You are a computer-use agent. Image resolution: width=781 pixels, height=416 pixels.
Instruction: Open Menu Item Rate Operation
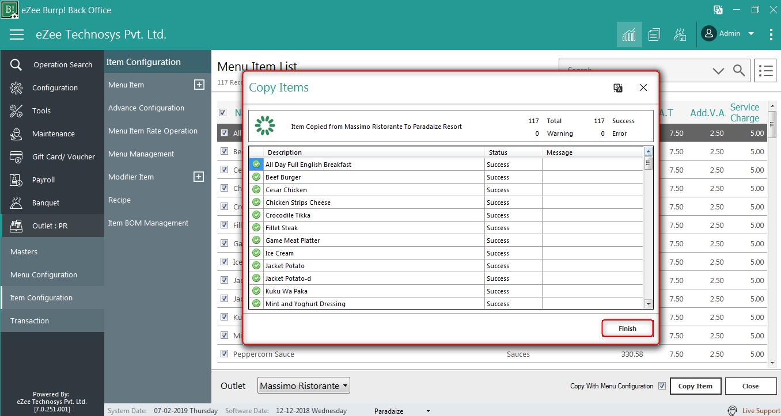(153, 131)
